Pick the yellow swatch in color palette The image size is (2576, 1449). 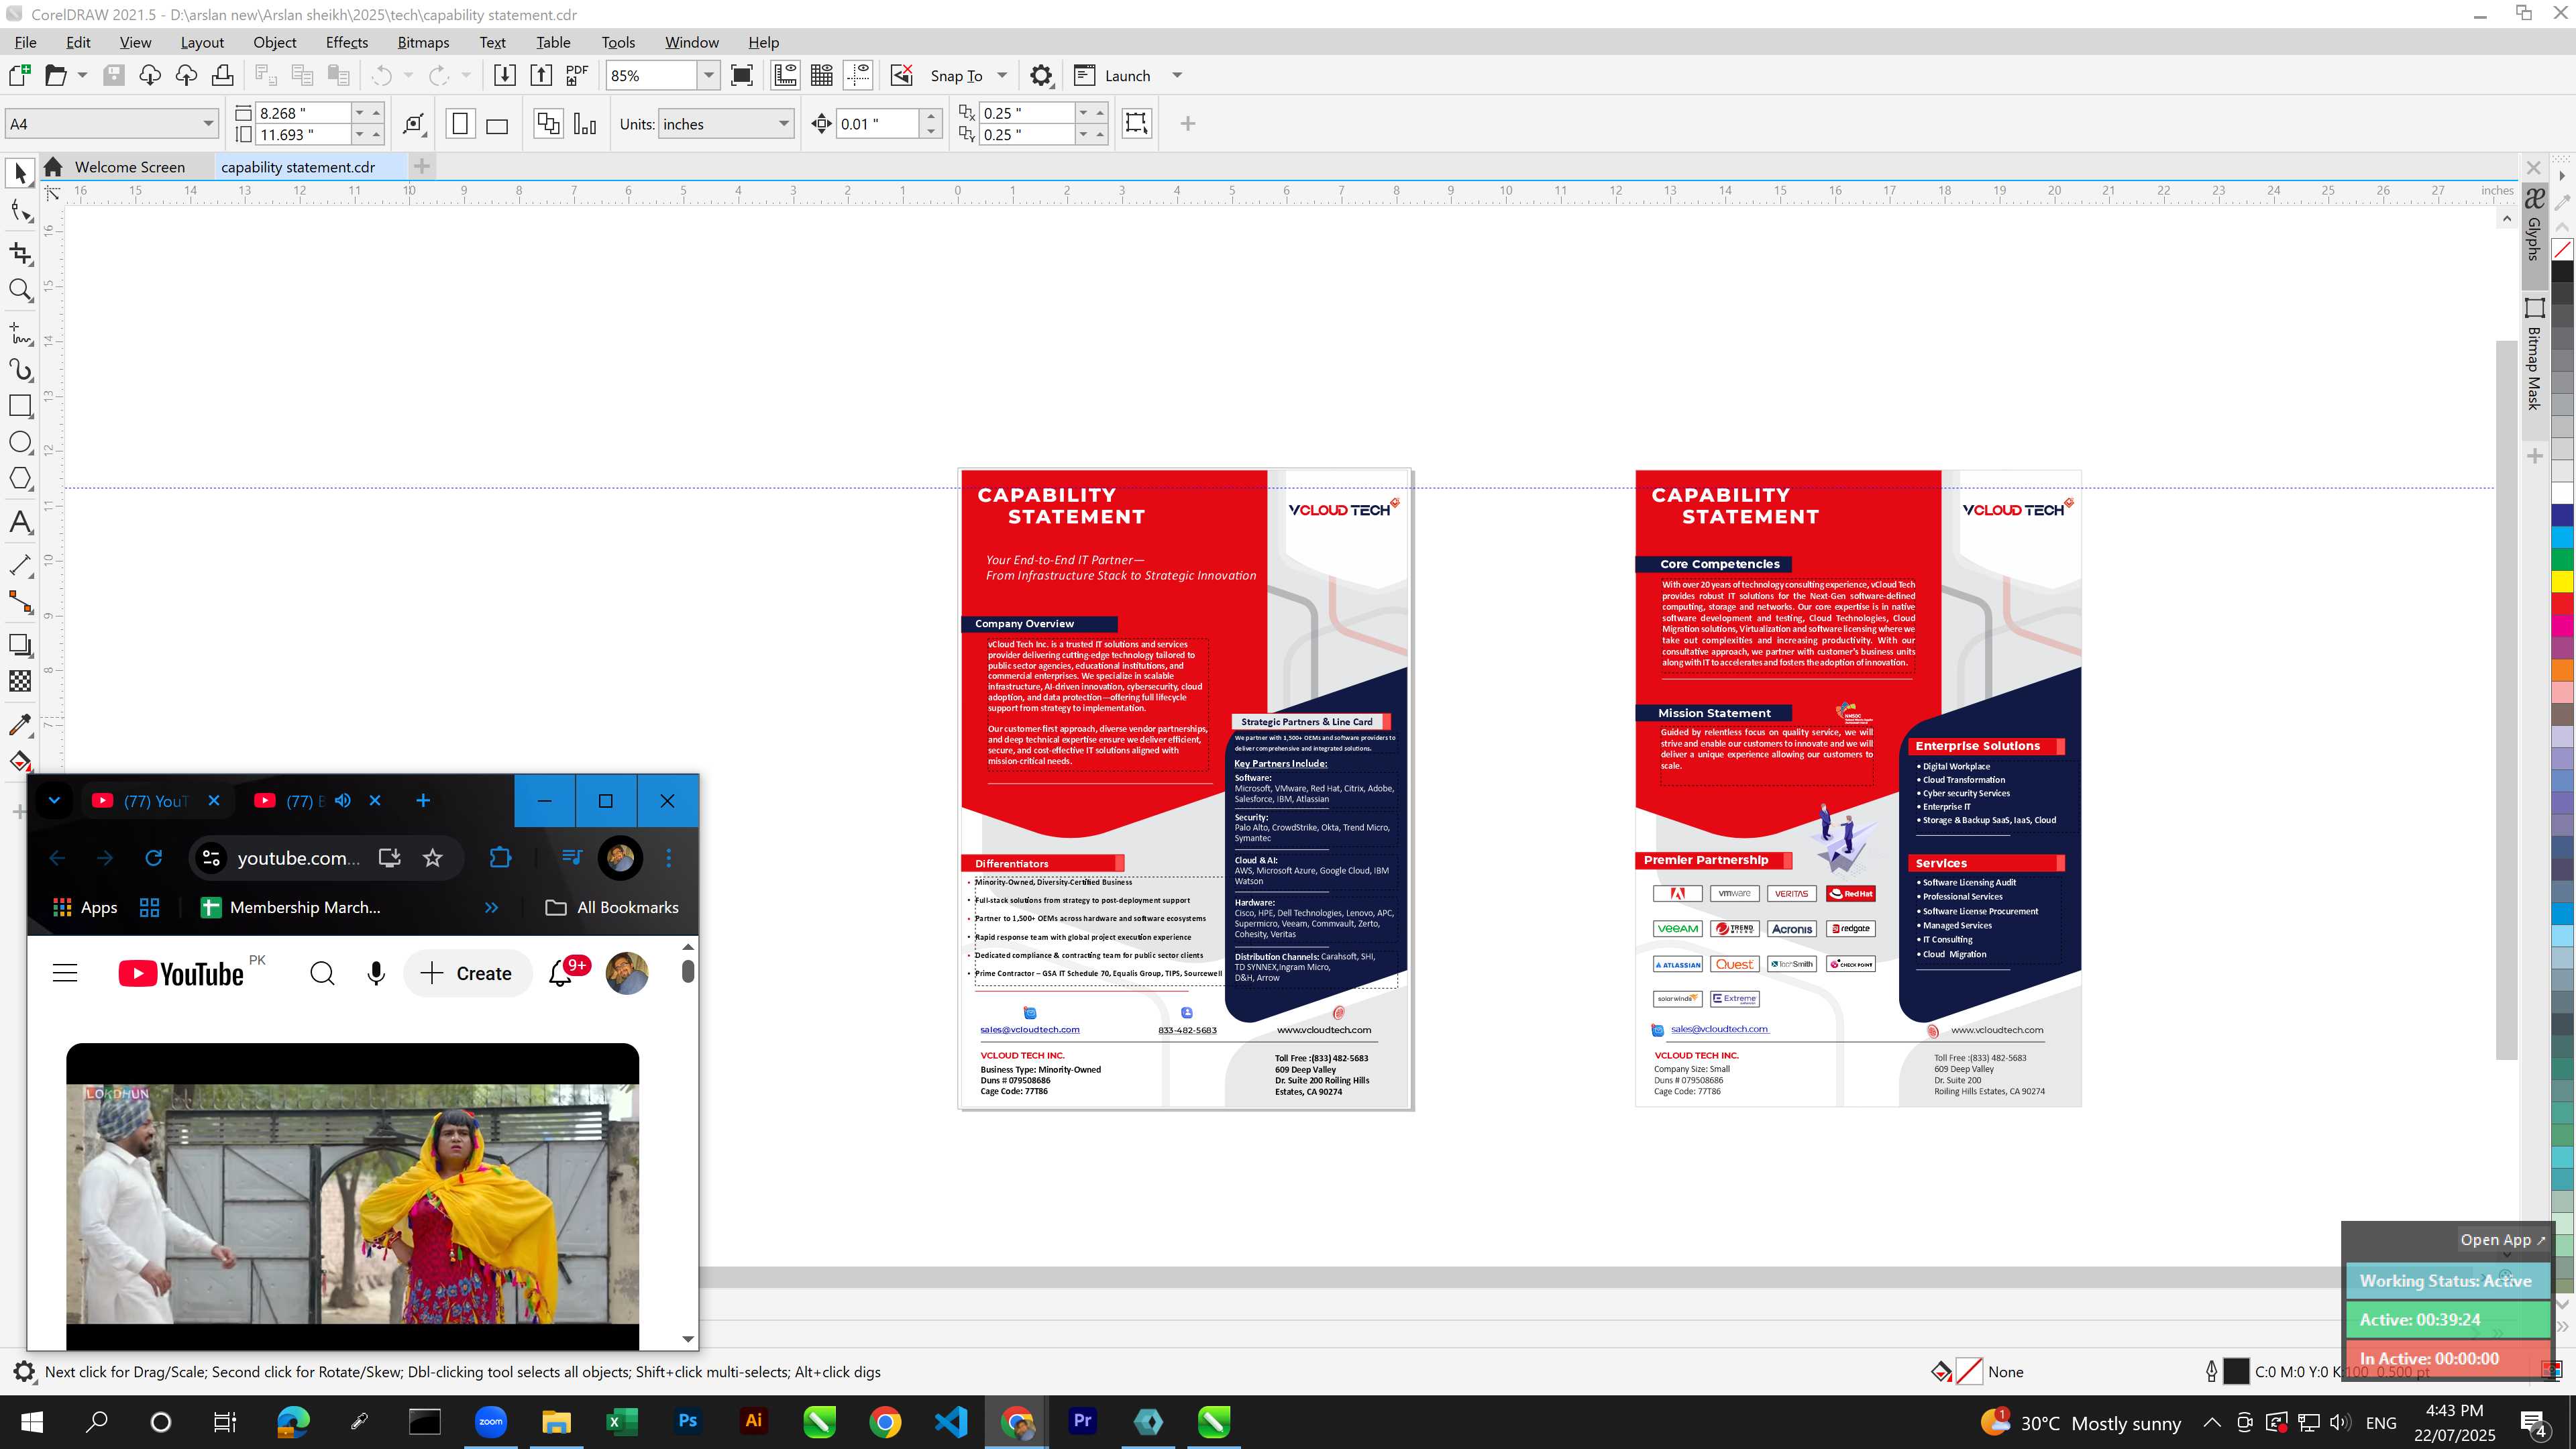click(2562, 582)
